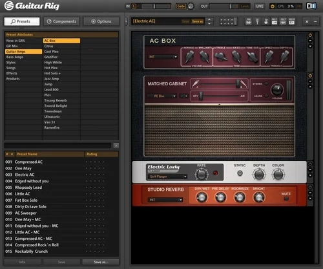
Task: Toggle the Gate button on
Action: pyautogui.click(x=181, y=6)
